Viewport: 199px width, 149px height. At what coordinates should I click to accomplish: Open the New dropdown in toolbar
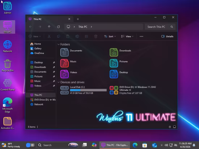[x=35, y=37]
